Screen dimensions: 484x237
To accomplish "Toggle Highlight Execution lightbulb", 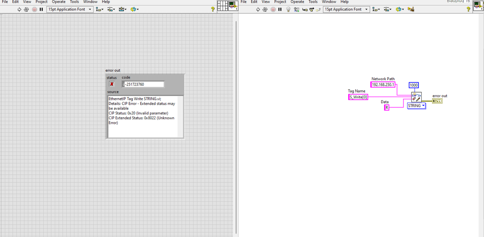I will (288, 9).
